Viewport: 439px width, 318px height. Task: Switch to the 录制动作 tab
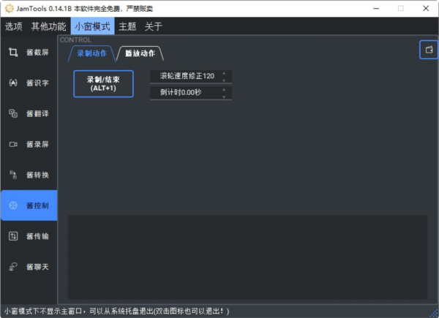pyautogui.click(x=92, y=53)
